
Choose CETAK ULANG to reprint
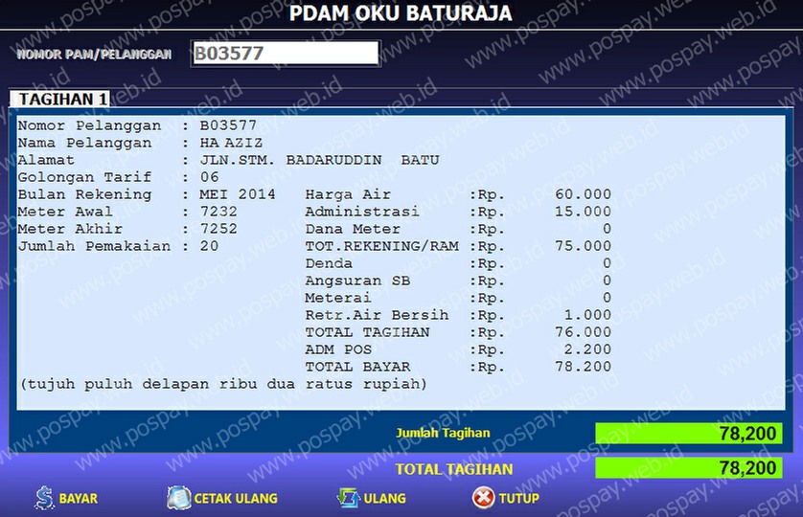click(x=236, y=499)
